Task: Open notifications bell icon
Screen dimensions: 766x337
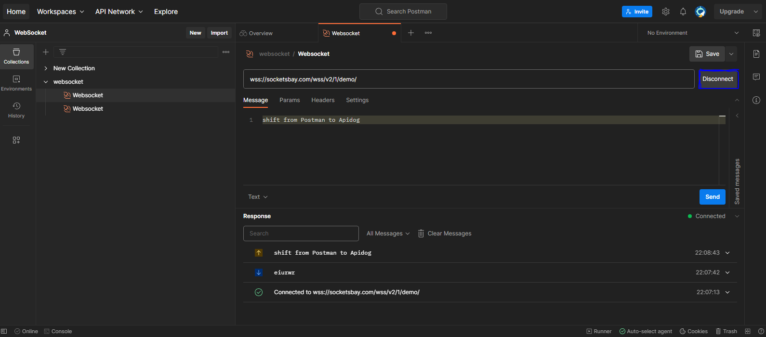Action: click(683, 12)
